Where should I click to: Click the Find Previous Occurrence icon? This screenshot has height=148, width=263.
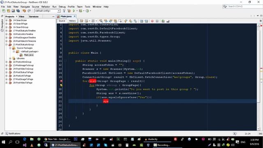pyautogui.click(x=106, y=21)
